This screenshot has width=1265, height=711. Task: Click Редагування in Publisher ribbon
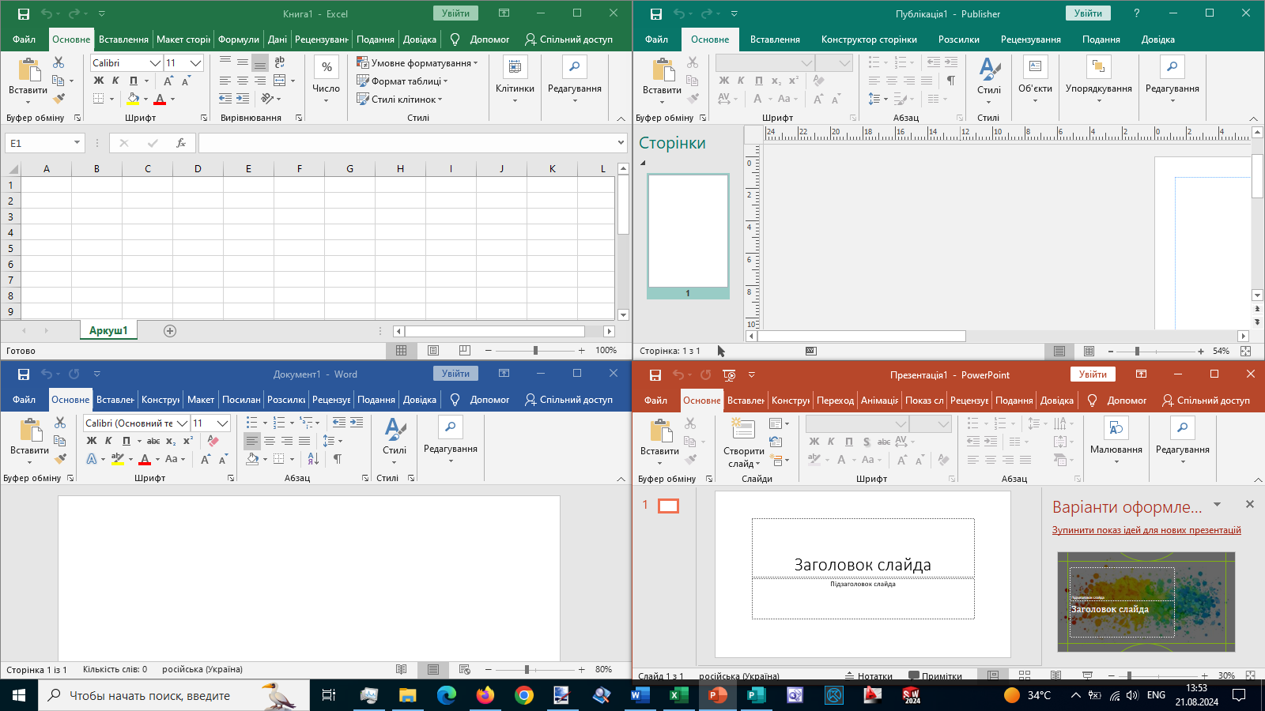pos(1172,79)
